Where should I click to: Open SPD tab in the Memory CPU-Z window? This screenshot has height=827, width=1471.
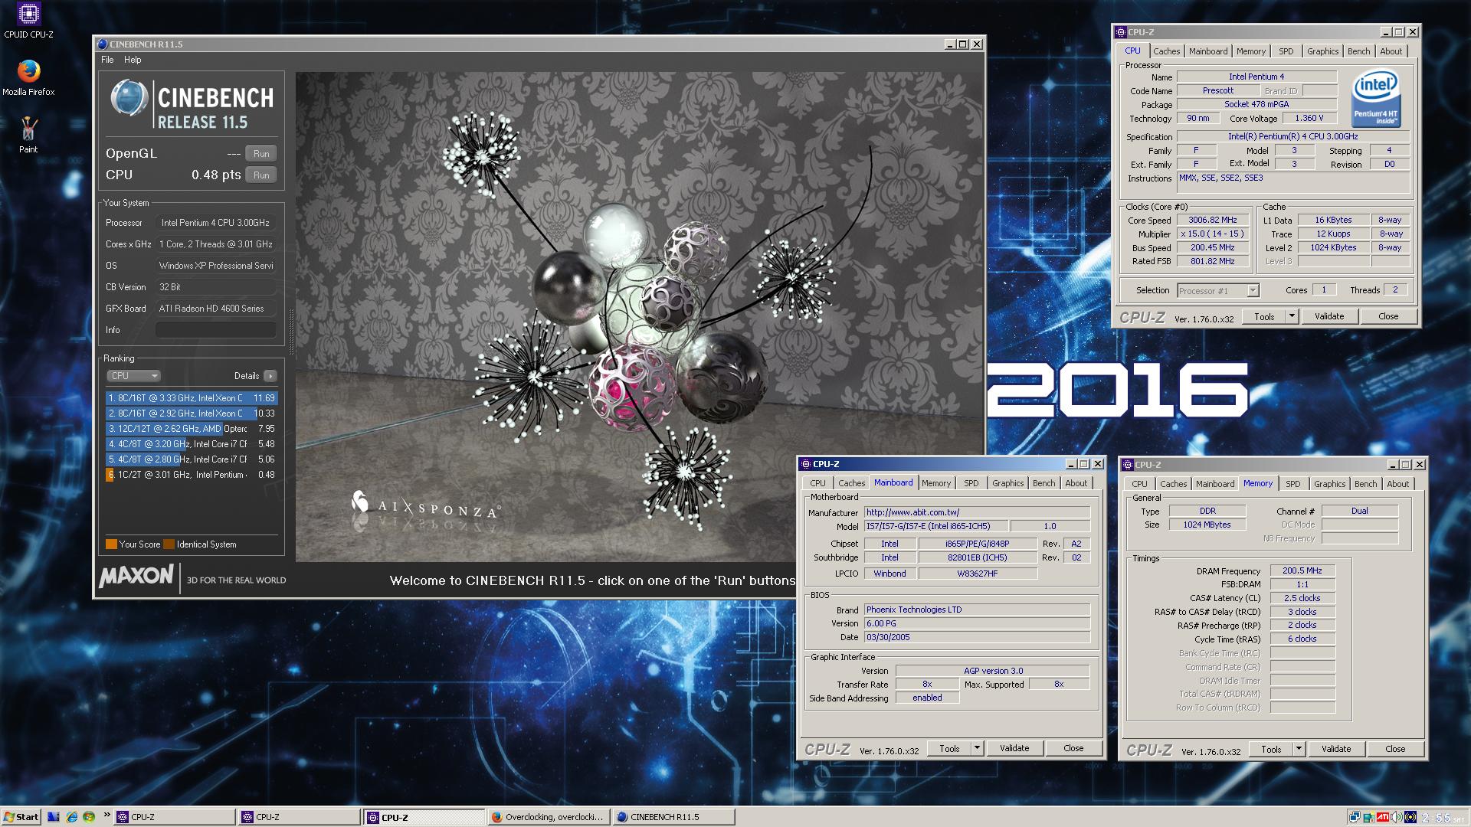(x=1292, y=484)
